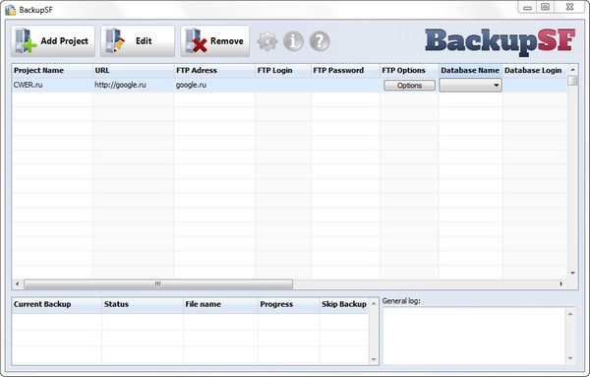
Task: Select the CWER.ru project name cell
Action: [x=52, y=85]
